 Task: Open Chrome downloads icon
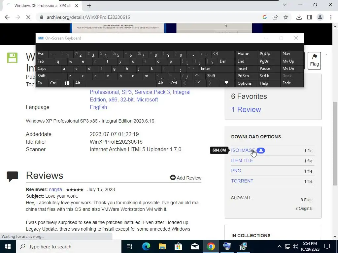[x=299, y=17]
